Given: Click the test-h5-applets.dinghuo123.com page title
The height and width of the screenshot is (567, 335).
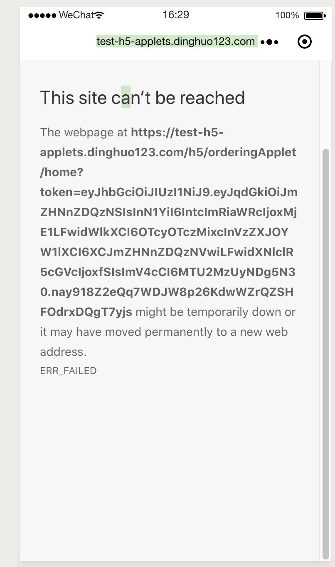Looking at the screenshot, I should click(176, 42).
